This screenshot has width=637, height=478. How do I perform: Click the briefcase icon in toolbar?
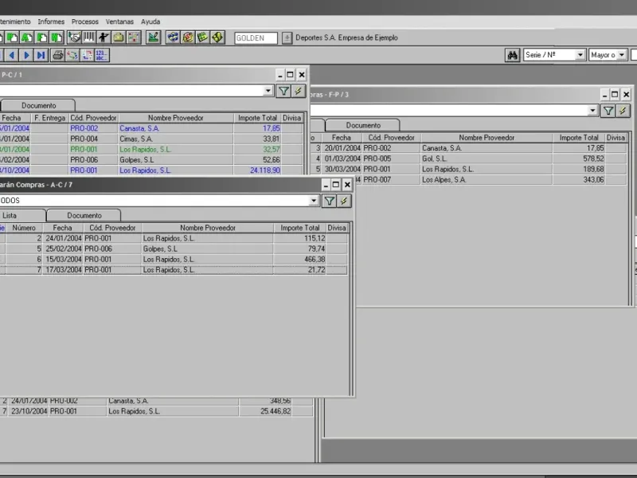tap(118, 37)
